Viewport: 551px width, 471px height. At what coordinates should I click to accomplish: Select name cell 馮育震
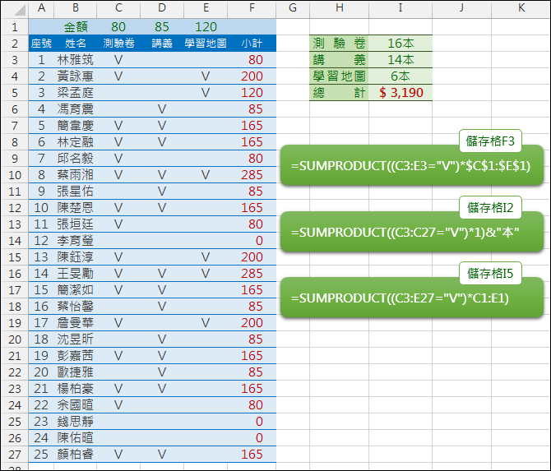[x=76, y=109]
